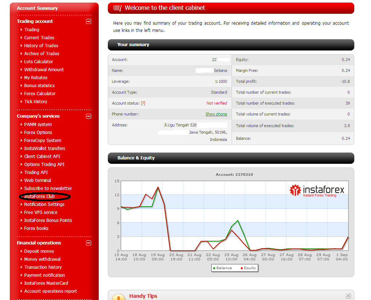The height and width of the screenshot is (300, 371).
Task: Close the Handy Tips box
Action: [x=348, y=296]
